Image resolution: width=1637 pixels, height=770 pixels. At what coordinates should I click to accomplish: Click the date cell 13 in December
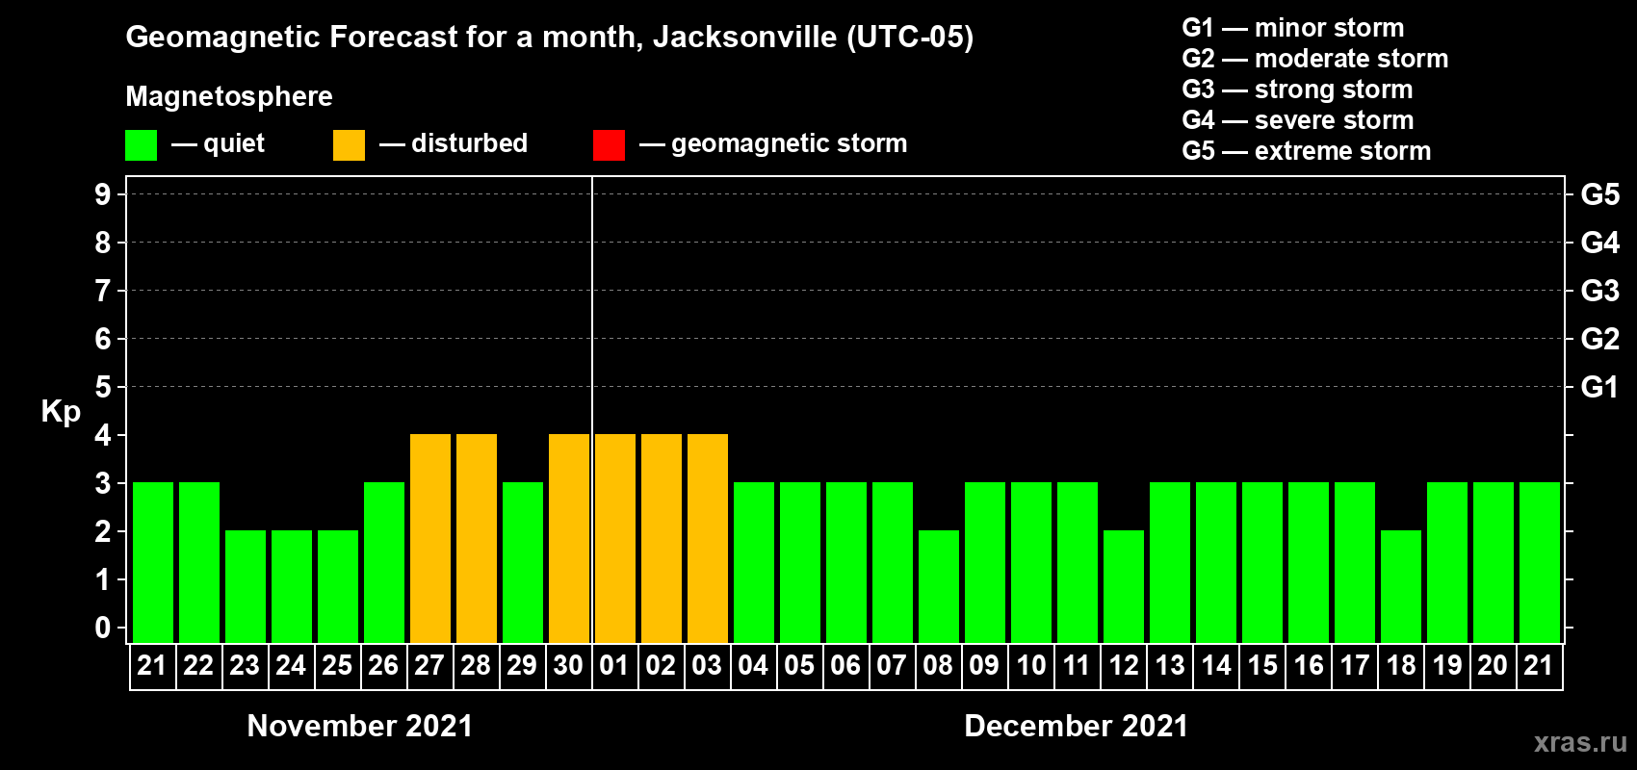1170,666
